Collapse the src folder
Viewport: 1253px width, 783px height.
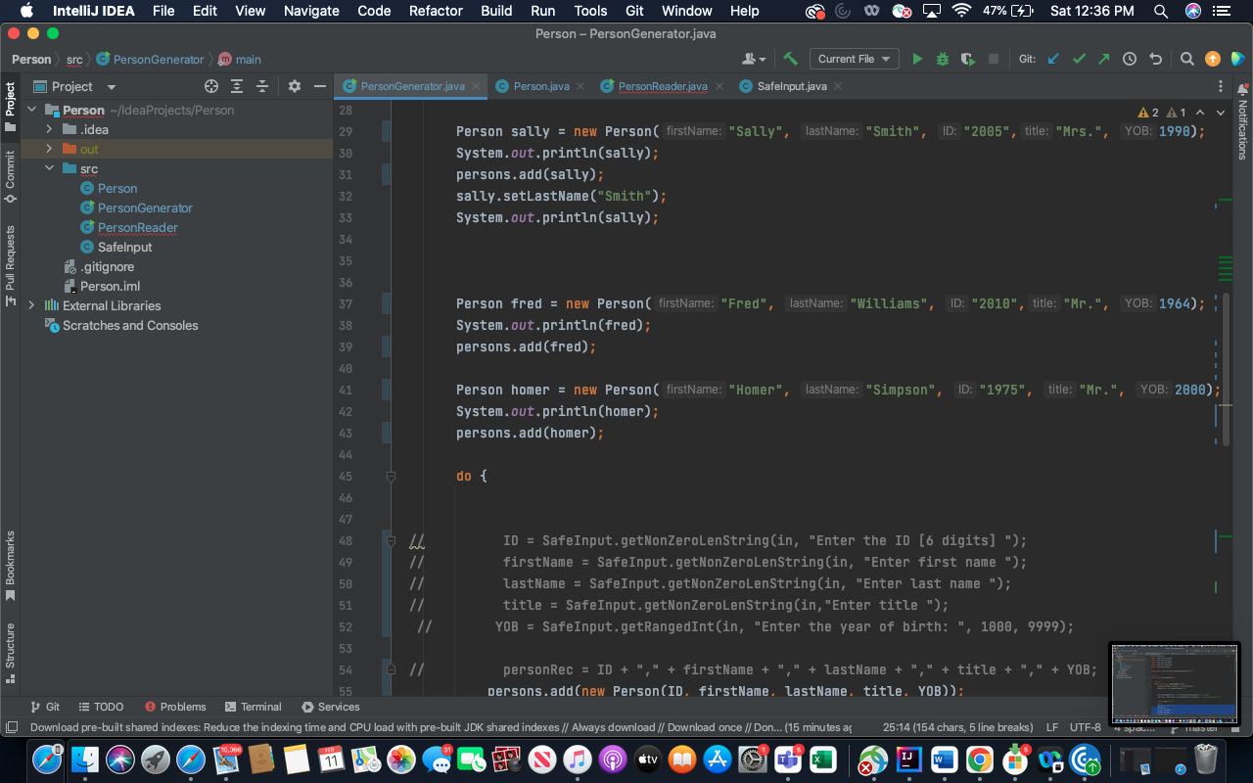(x=49, y=168)
